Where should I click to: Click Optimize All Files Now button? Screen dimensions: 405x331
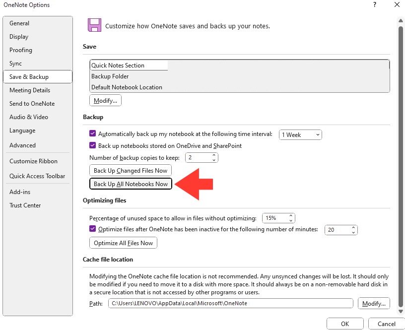point(123,243)
